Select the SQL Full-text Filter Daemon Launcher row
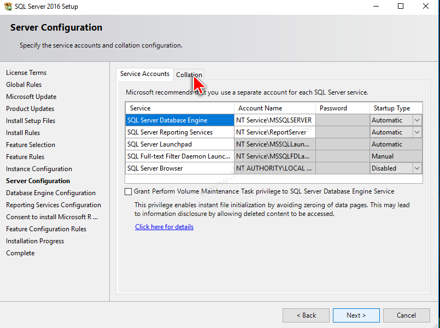 (x=180, y=156)
